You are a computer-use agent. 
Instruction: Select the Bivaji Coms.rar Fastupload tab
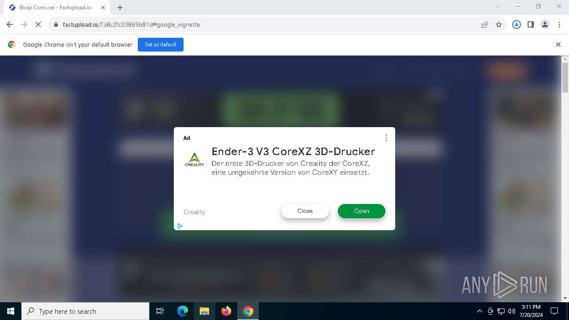click(57, 8)
